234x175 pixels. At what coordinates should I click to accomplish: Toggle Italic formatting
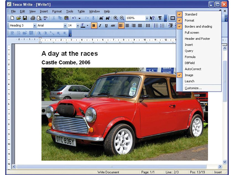click(x=100, y=26)
